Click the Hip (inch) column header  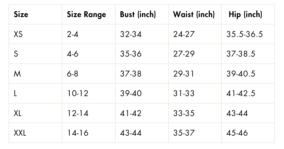coord(245,15)
